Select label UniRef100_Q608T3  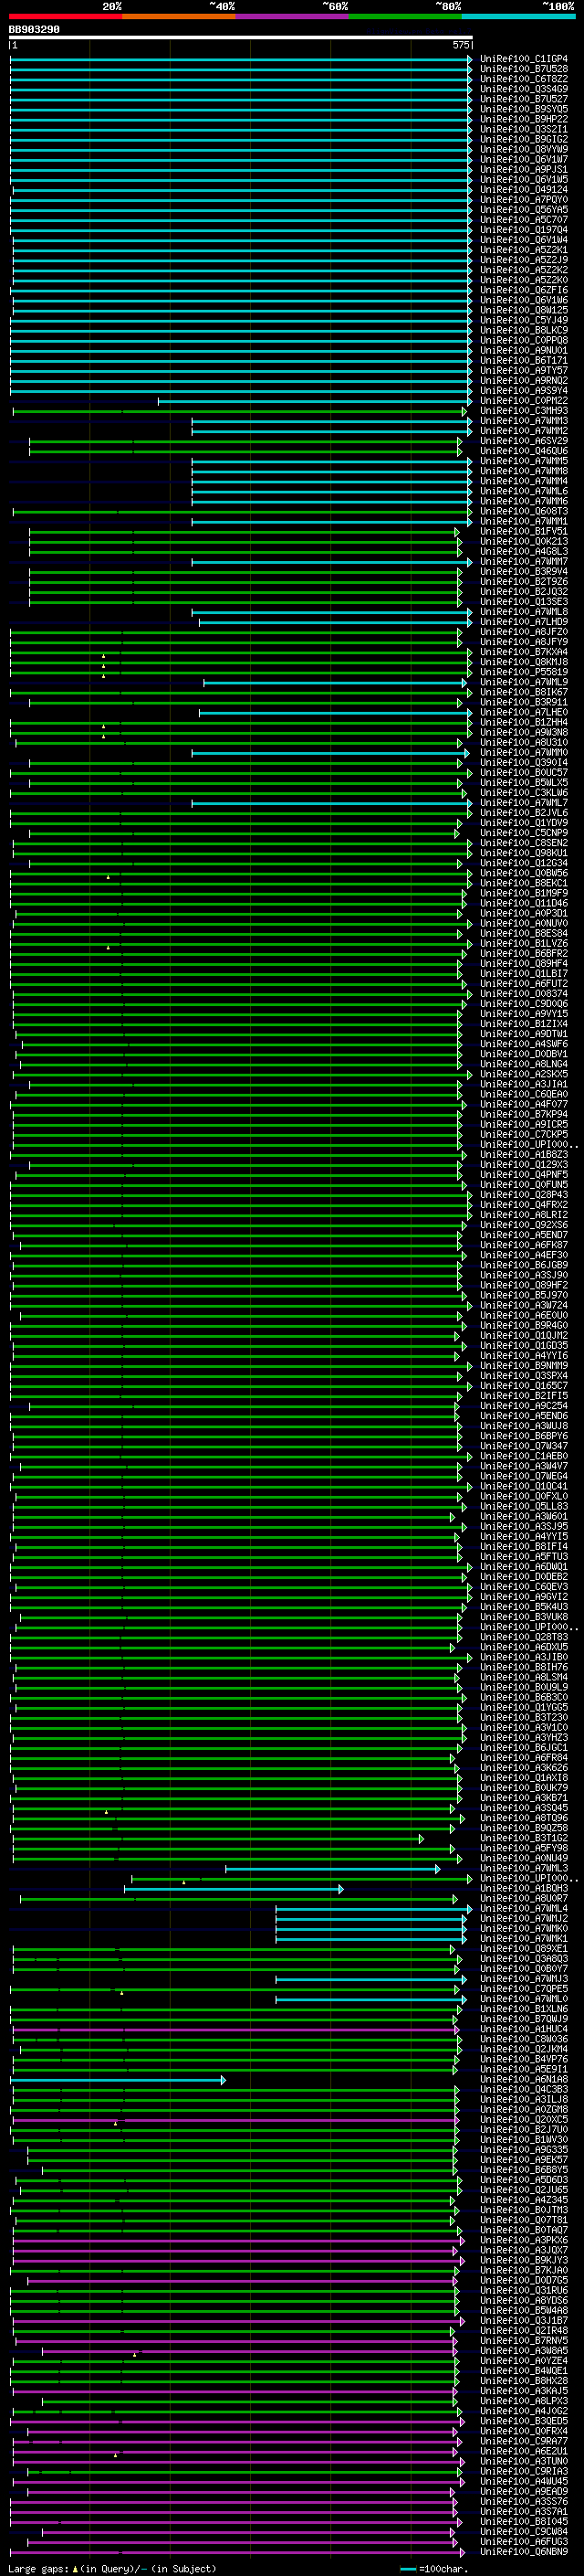(x=523, y=511)
